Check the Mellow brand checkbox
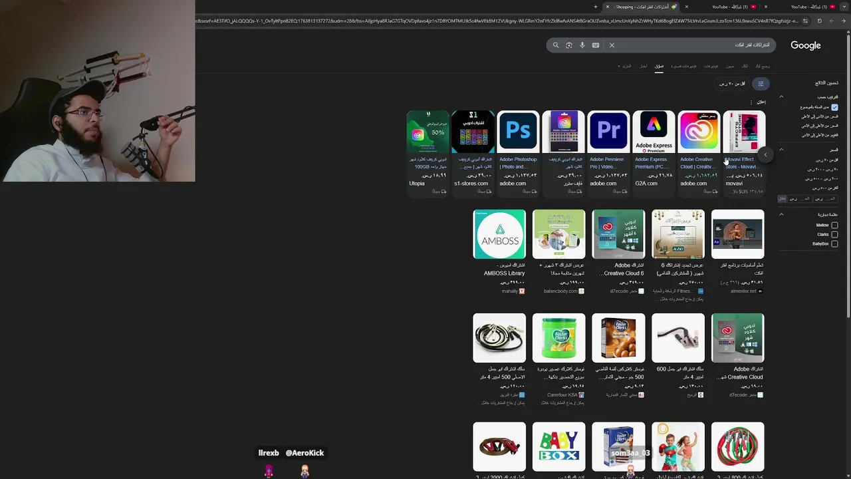This screenshot has height=479, width=851. click(x=834, y=225)
